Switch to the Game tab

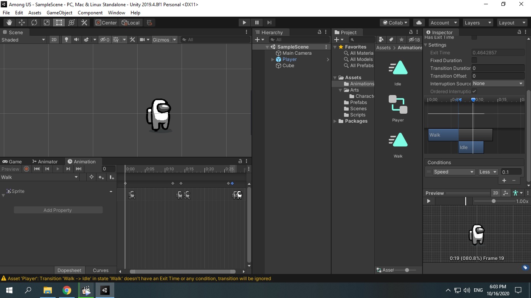(x=12, y=161)
